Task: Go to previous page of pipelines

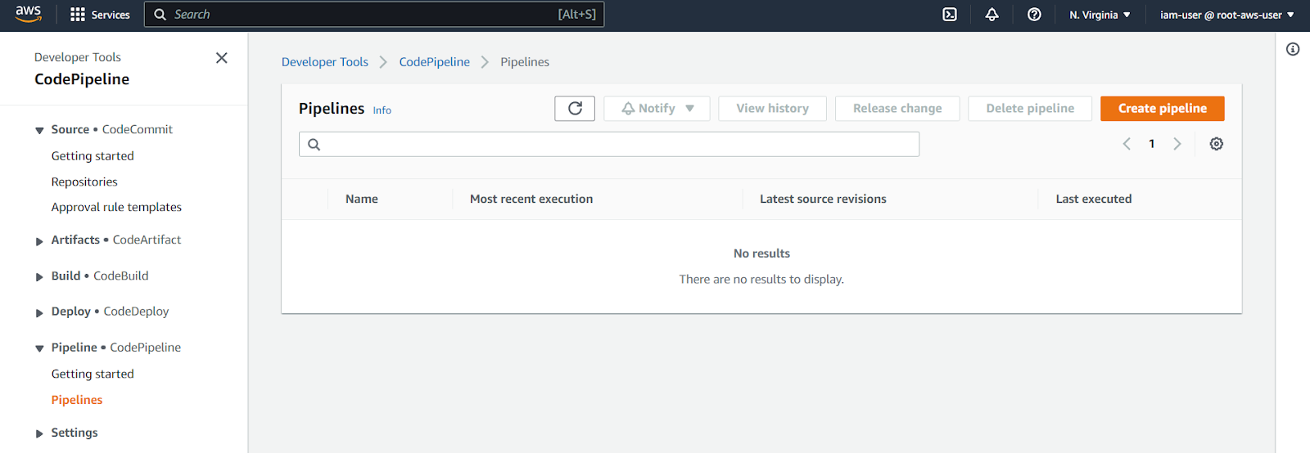Action: [x=1127, y=144]
